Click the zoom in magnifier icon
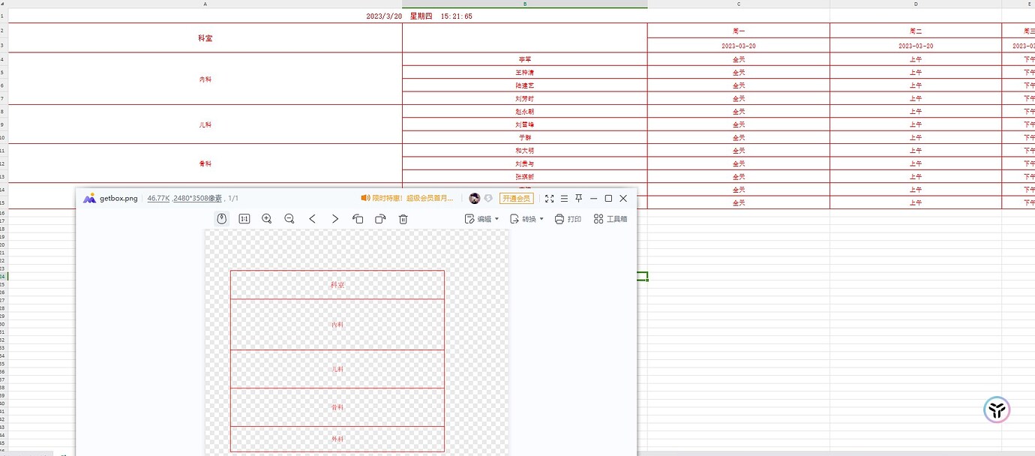Viewport: 1035px width, 456px height. [267, 219]
